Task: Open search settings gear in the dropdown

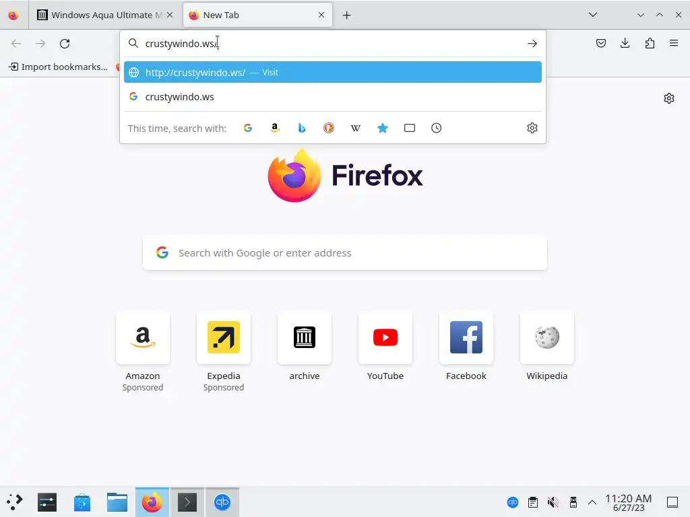Action: click(532, 128)
